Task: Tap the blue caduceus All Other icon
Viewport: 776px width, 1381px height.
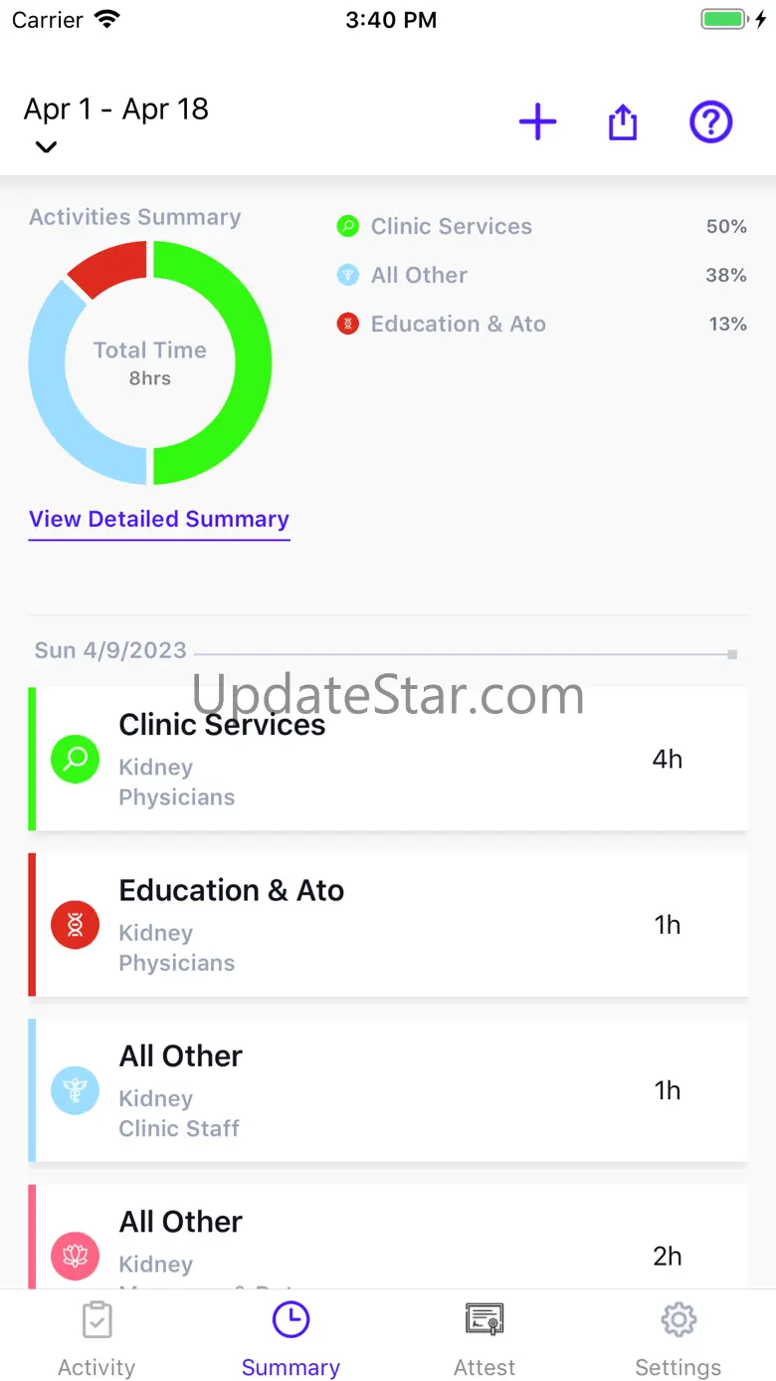Action: pos(75,1090)
